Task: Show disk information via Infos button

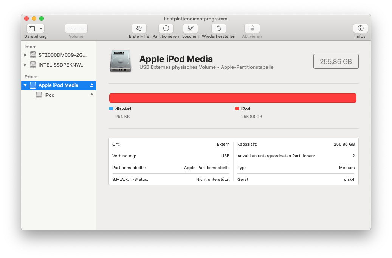Action: click(x=361, y=28)
